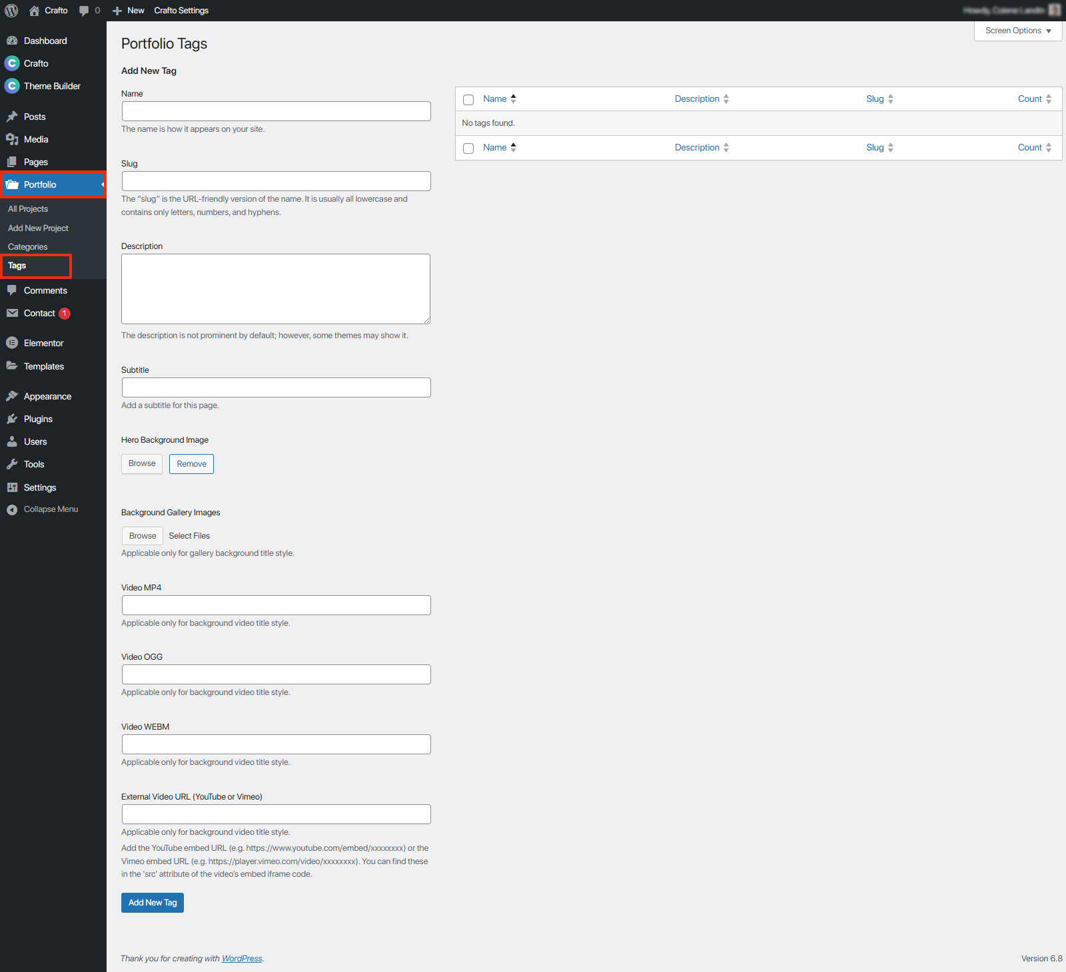Click the Theme Builder logo icon
This screenshot has height=972, width=1066.
12,86
